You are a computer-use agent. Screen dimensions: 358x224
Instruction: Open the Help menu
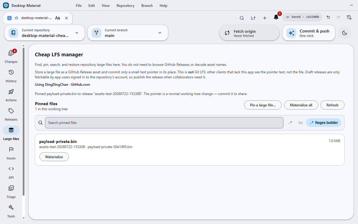point(163,6)
